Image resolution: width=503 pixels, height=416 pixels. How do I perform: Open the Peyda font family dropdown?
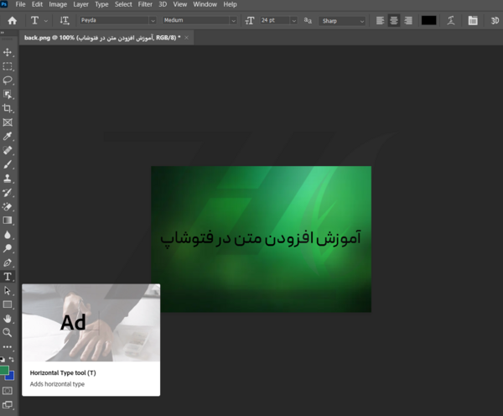click(x=153, y=20)
